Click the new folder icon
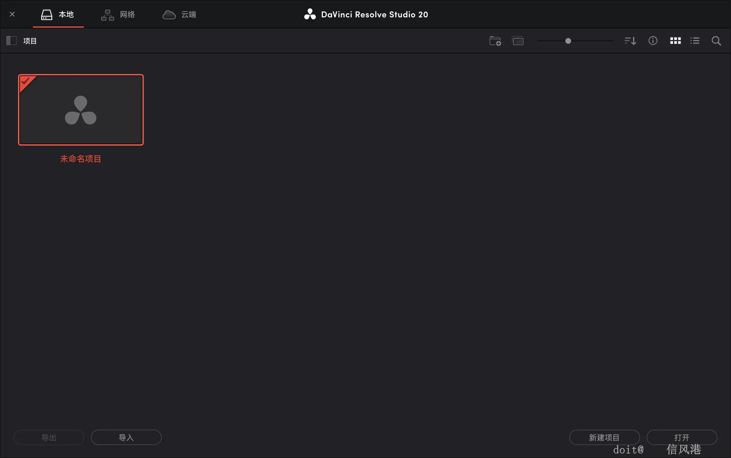Screen dimensions: 731x458 coord(495,41)
